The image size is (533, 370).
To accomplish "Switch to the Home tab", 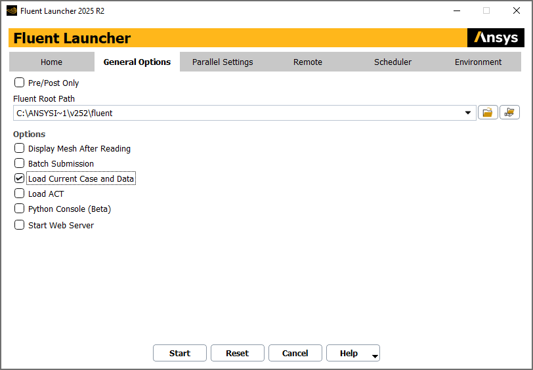I will pos(52,62).
